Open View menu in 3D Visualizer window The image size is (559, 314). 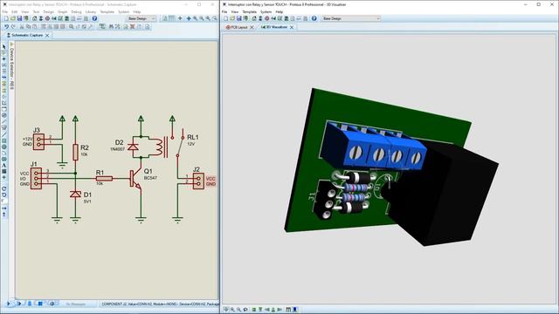[x=235, y=11]
